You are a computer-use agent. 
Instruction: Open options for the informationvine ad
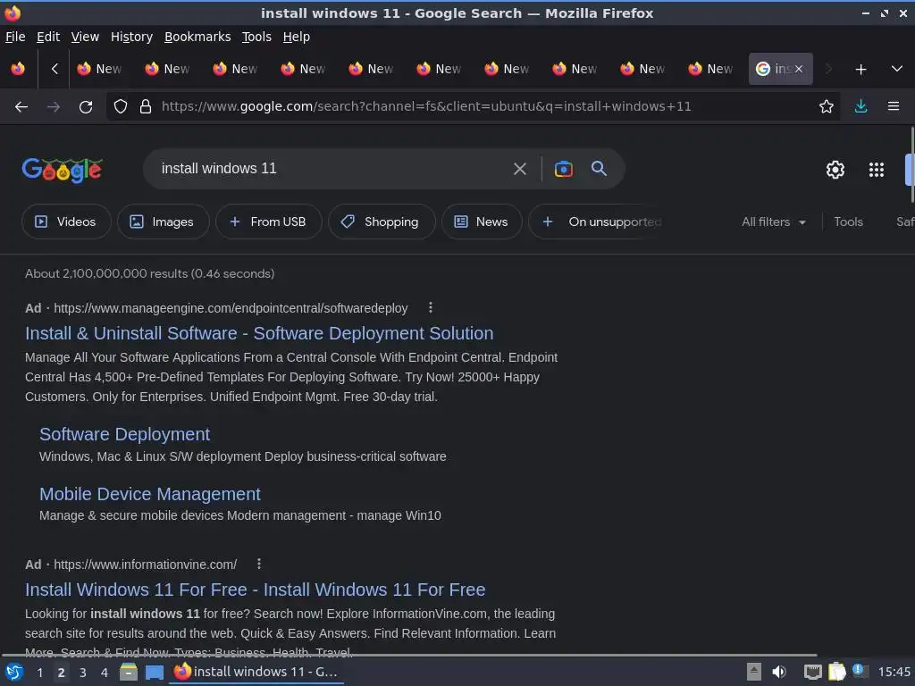pyautogui.click(x=259, y=565)
